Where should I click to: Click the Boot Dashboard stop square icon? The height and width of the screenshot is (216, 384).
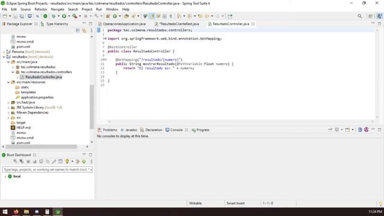click(28, 161)
